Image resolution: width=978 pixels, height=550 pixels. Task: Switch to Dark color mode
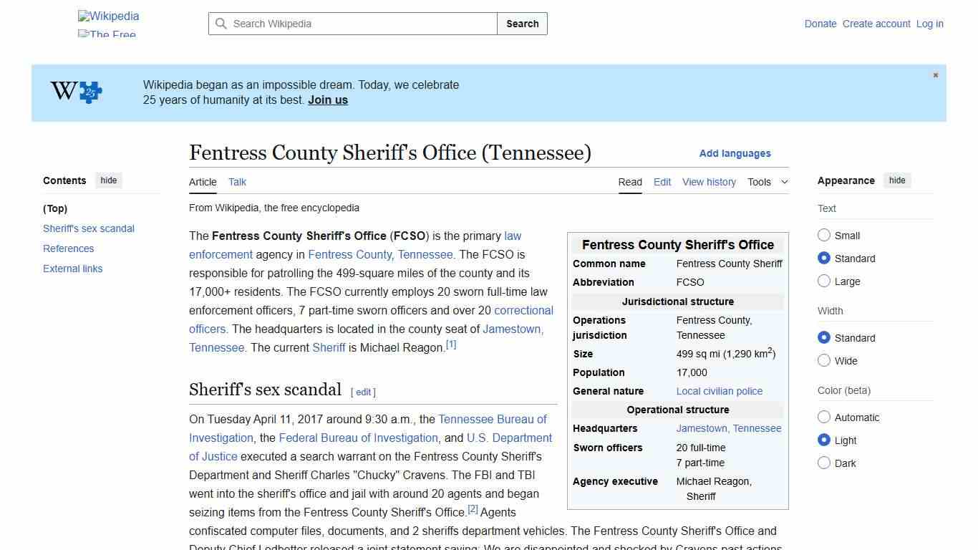[x=824, y=463]
